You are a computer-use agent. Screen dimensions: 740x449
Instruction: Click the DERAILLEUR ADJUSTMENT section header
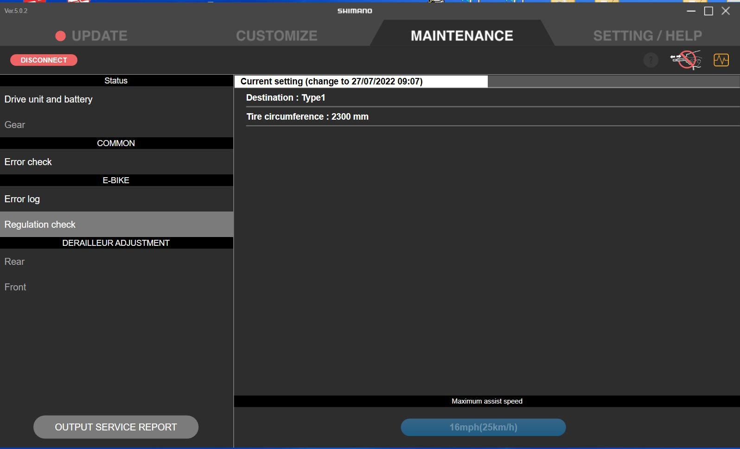pyautogui.click(x=116, y=243)
